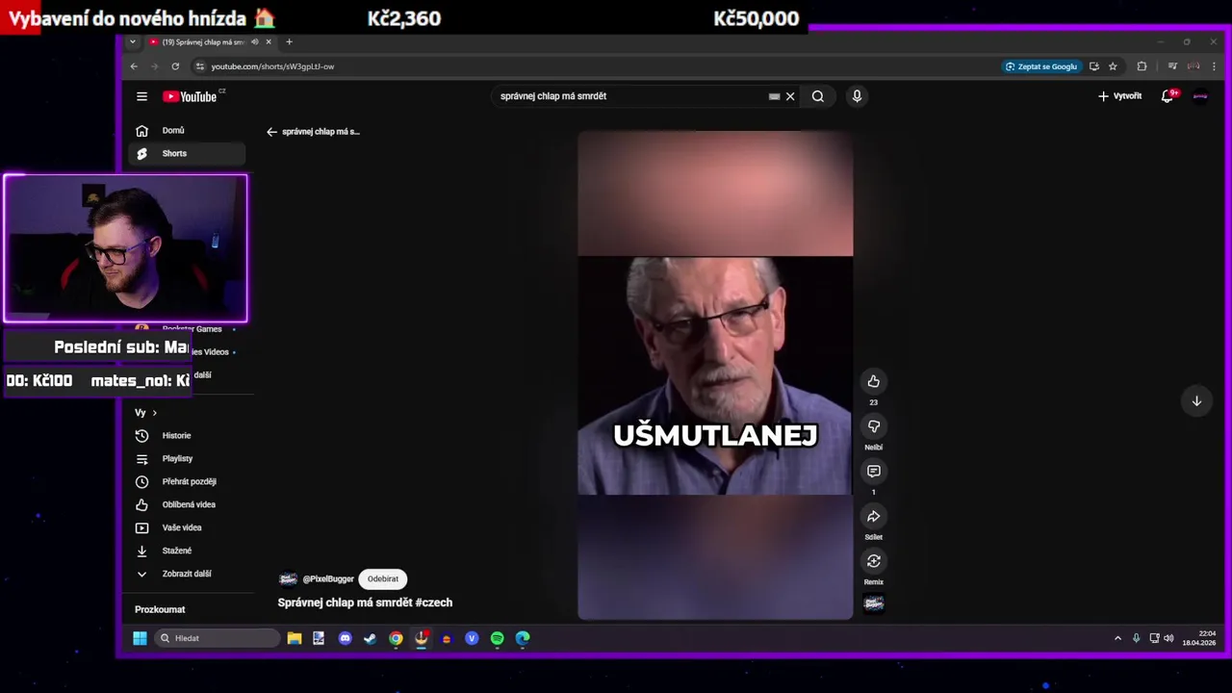The image size is (1232, 693).
Task: Open Přehrát později list
Action: point(187,482)
